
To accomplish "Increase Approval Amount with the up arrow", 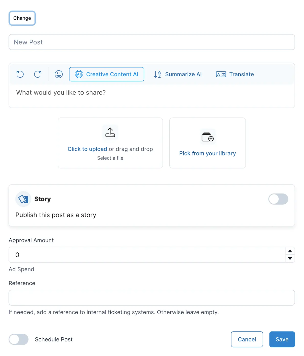I will pyautogui.click(x=290, y=251).
